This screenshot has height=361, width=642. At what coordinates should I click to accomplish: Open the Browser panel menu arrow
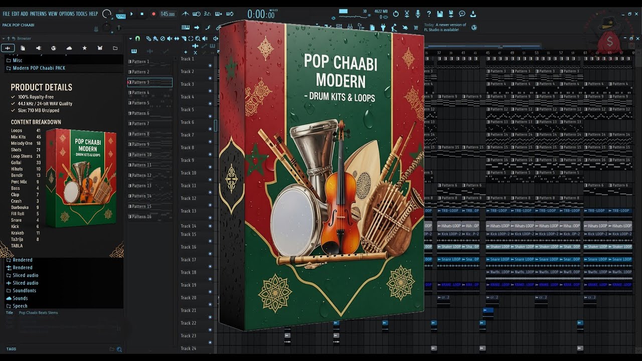pyautogui.click(x=4, y=39)
